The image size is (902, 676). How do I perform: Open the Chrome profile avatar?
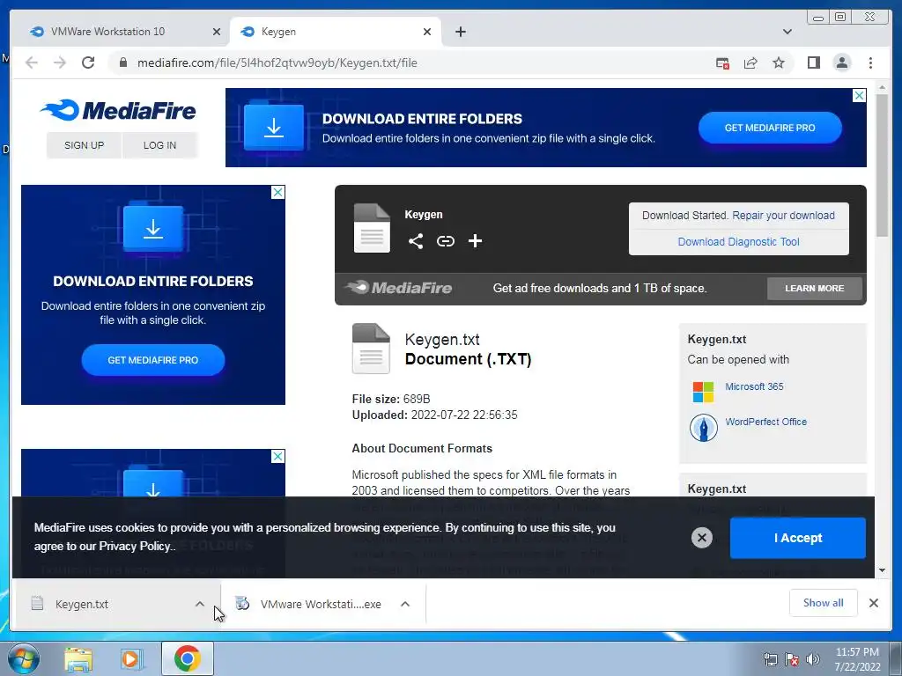(841, 62)
